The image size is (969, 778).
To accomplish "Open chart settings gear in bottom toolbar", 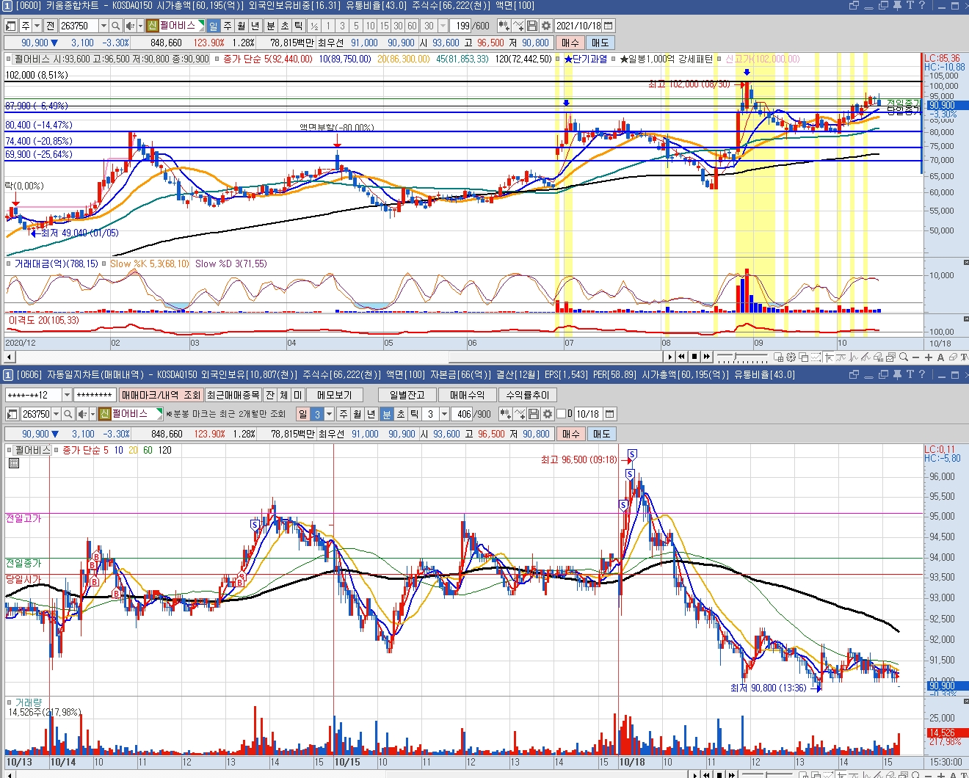I will tap(547, 414).
